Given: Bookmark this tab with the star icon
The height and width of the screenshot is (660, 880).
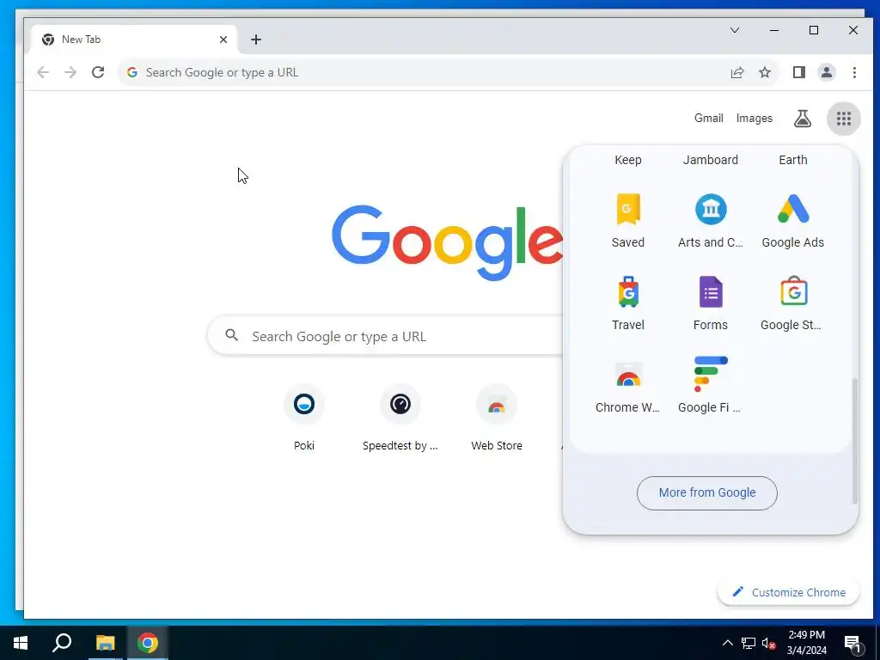Looking at the screenshot, I should pos(764,72).
